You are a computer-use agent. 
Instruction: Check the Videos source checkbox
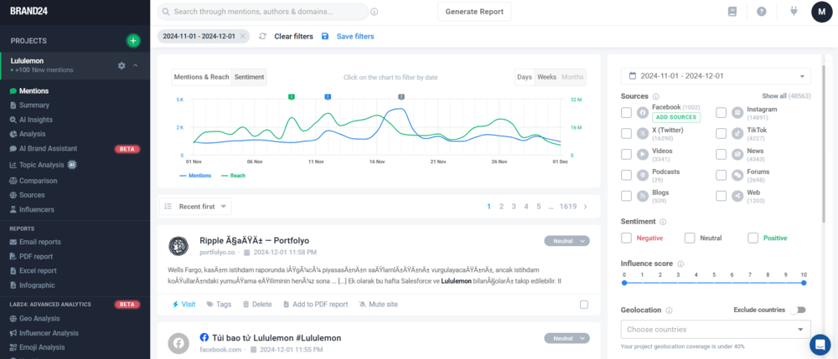[x=626, y=154]
